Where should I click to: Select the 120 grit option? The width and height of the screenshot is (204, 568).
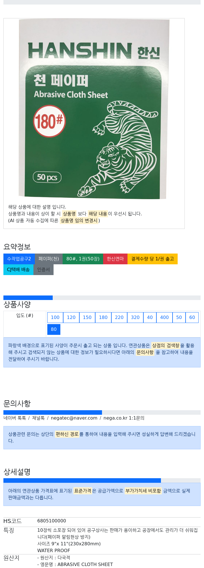[x=71, y=317]
